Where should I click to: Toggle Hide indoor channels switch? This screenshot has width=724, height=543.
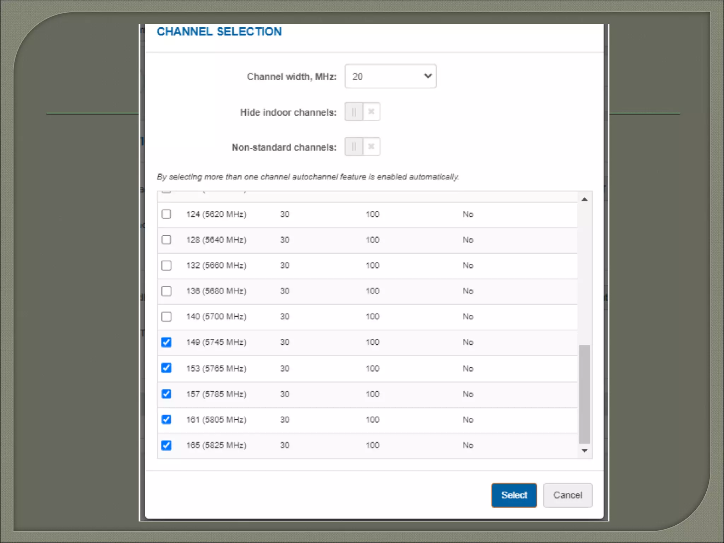click(x=362, y=112)
